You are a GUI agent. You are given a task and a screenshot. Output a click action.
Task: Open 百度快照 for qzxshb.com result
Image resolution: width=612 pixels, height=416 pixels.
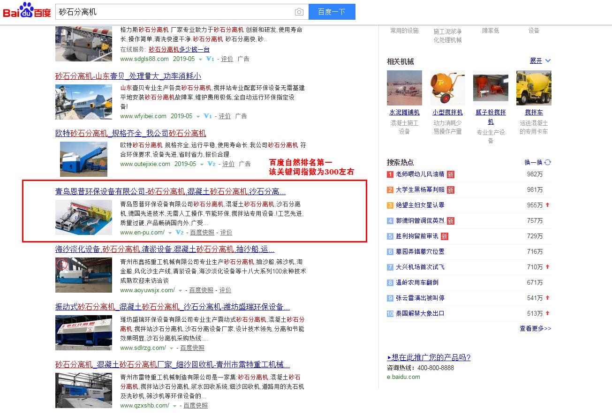[x=196, y=406]
